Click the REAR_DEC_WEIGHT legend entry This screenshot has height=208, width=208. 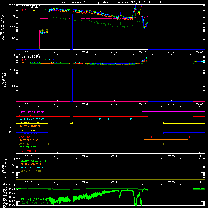click(32, 171)
